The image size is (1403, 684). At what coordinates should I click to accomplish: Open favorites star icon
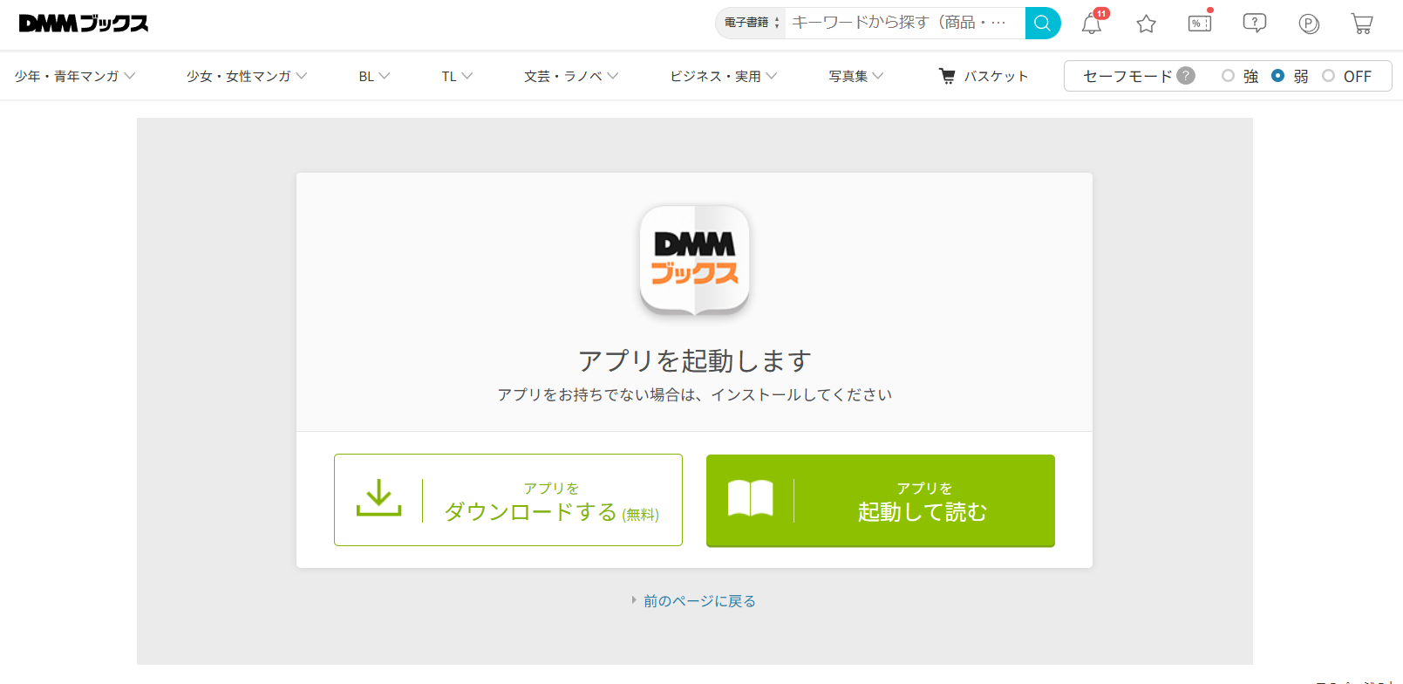coord(1146,24)
